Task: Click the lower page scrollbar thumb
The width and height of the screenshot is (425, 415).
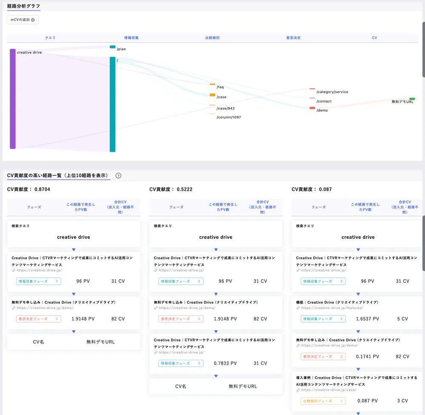Action: pyautogui.click(x=423, y=243)
